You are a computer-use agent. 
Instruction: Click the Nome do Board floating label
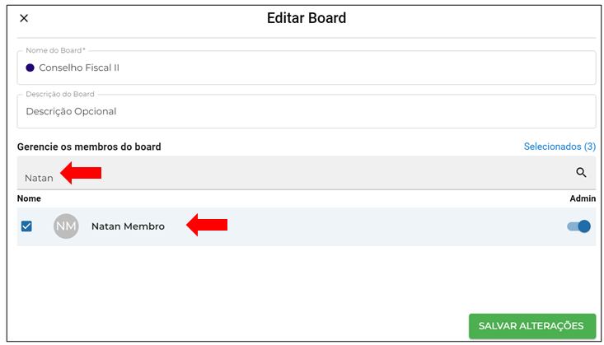pyautogui.click(x=55, y=50)
